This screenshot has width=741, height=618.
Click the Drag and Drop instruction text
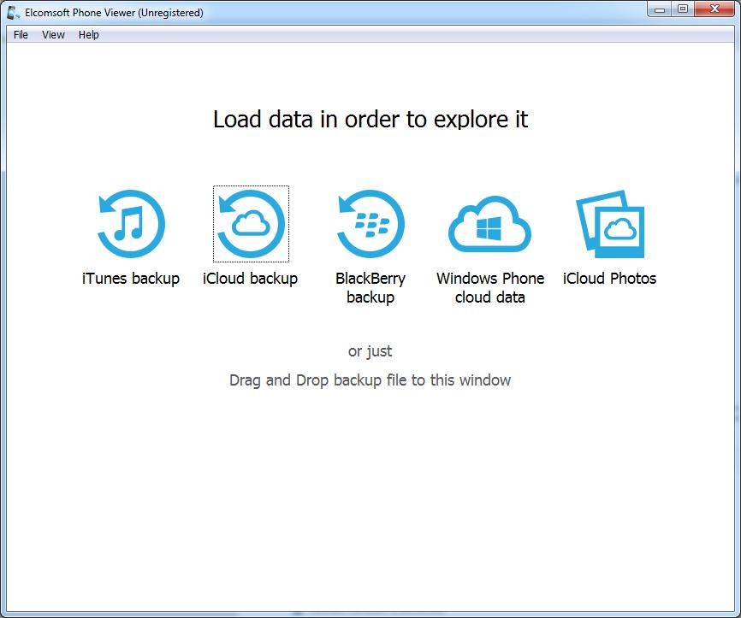click(370, 380)
